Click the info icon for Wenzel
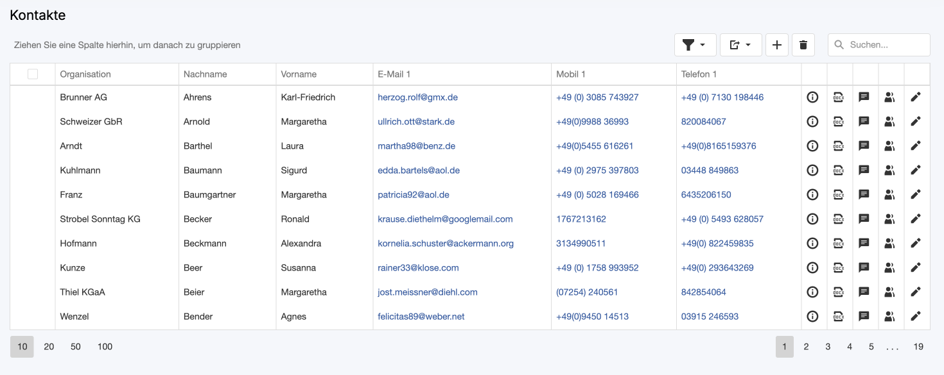 pos(812,317)
